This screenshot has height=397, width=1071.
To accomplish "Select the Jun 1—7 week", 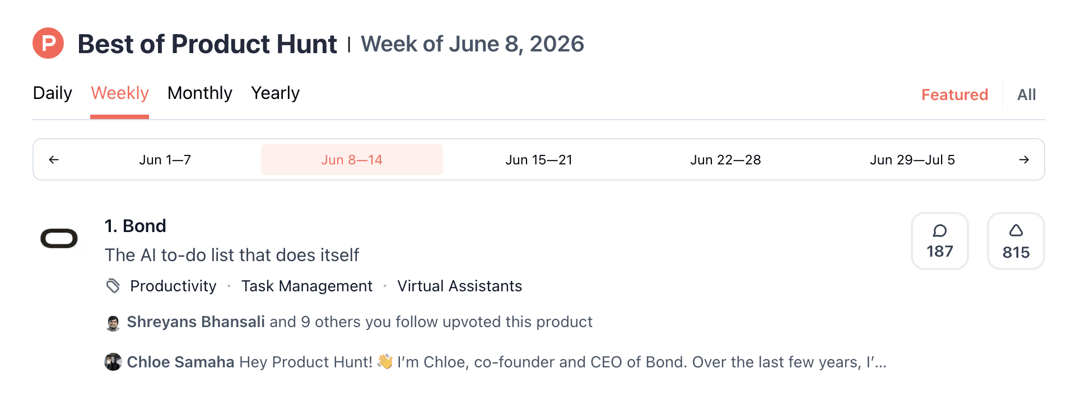I will coord(165,160).
